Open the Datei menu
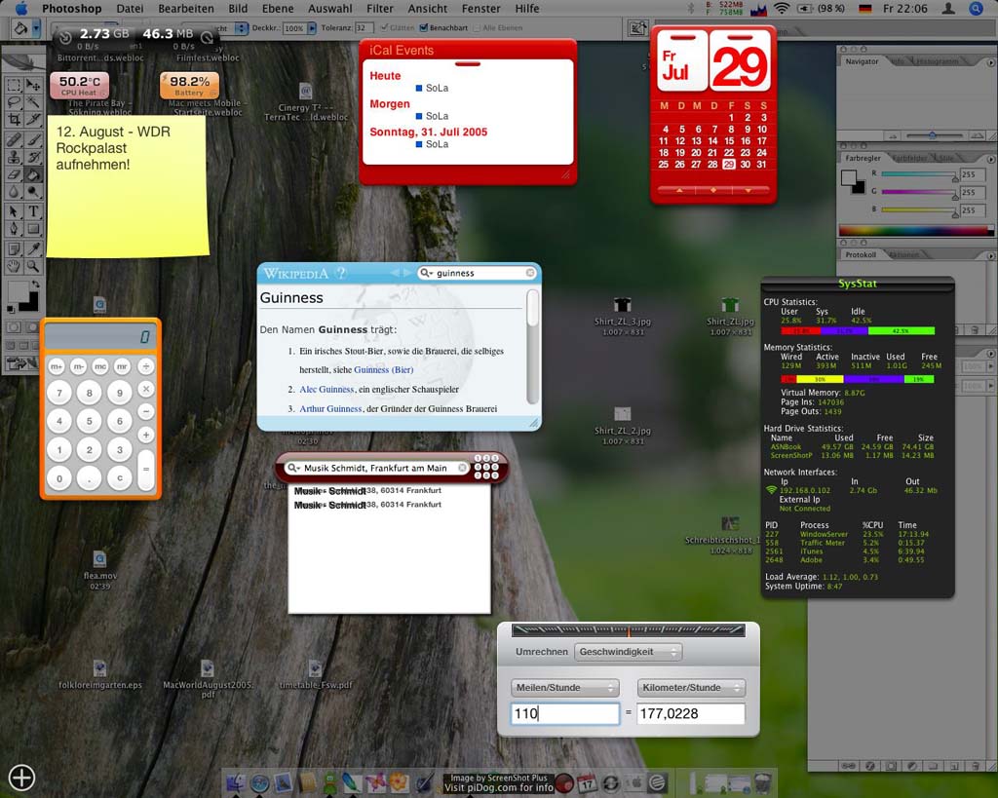 point(130,8)
